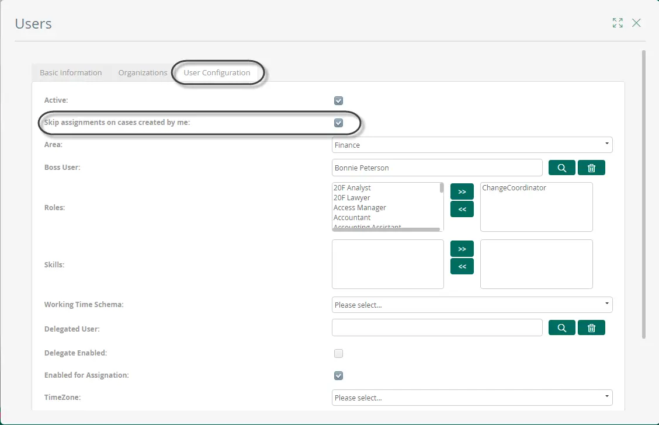Clear the Boss User with trash icon

tap(591, 168)
